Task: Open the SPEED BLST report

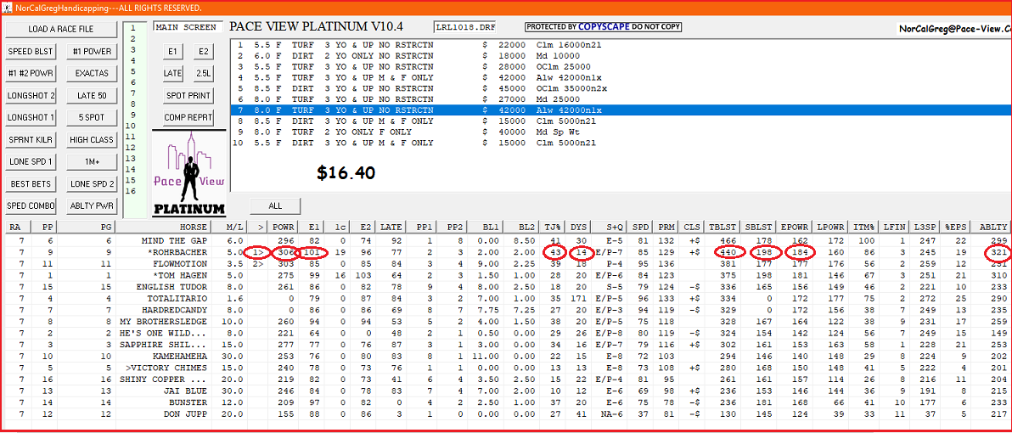Action: (31, 52)
